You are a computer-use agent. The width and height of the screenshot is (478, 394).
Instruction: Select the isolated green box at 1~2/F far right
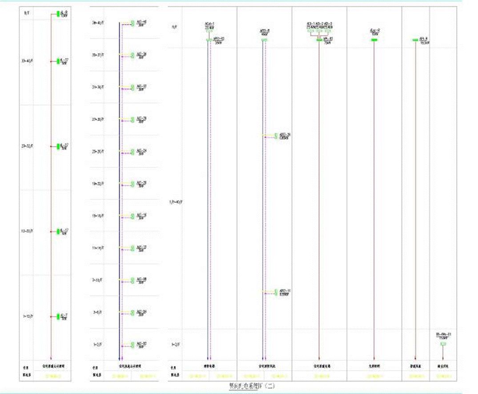pos(443,344)
